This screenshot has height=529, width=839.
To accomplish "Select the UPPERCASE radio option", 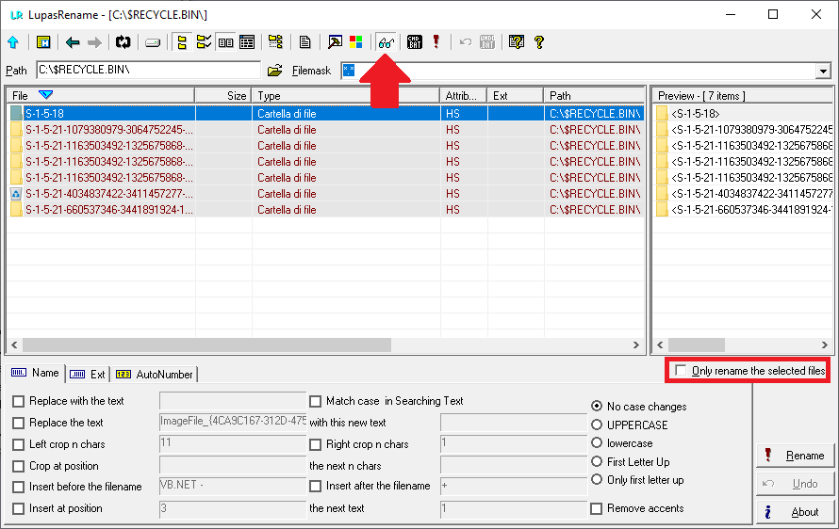I will [x=597, y=425].
